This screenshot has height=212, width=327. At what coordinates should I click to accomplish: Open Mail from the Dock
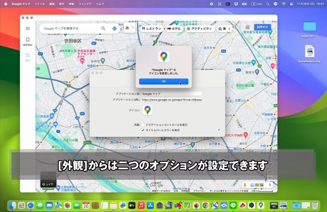coord(49,205)
